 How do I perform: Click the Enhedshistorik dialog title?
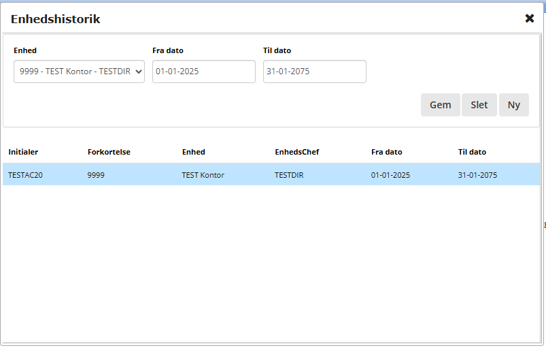tap(55, 19)
